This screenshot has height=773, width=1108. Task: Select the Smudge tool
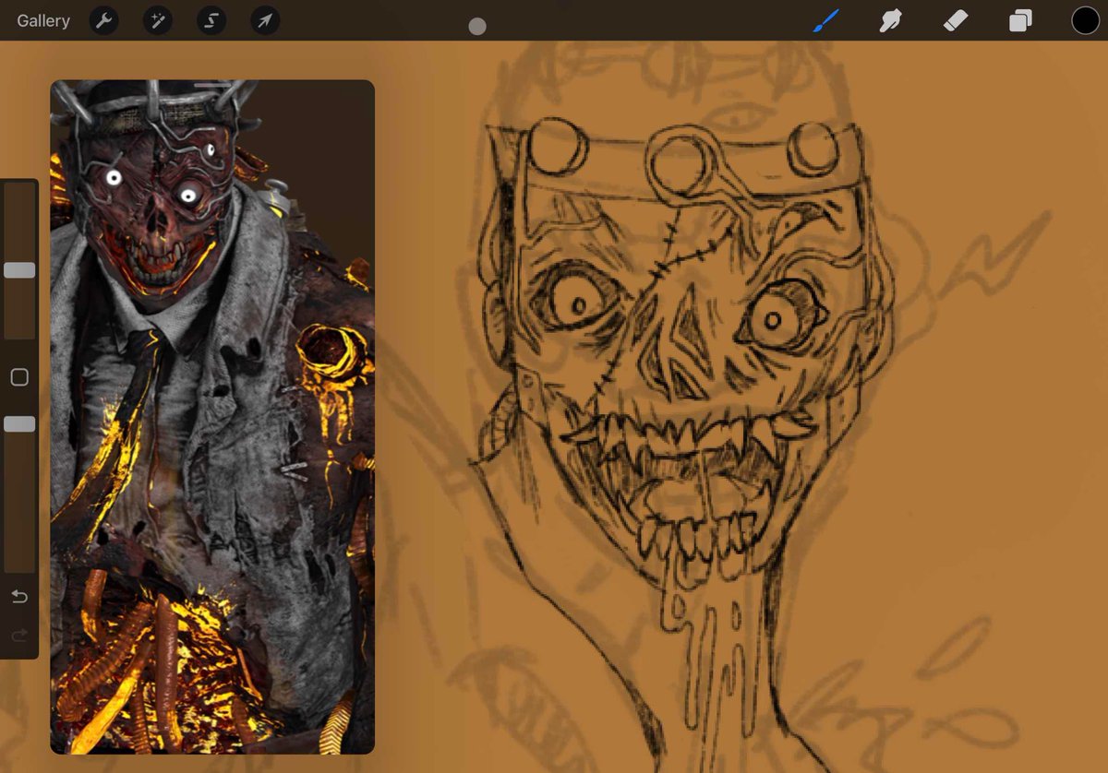pyautogui.click(x=891, y=20)
